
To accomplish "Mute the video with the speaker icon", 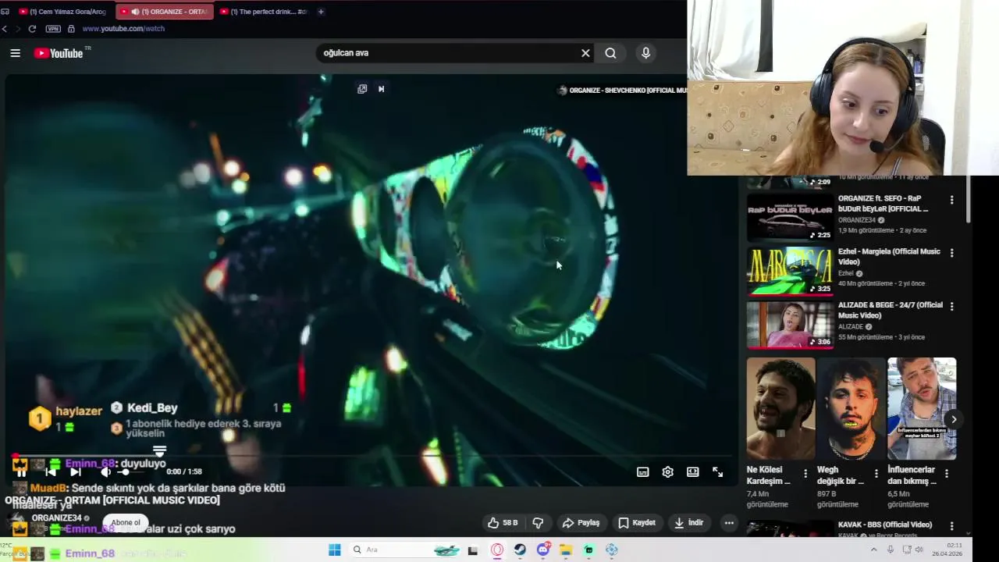I will coord(105,471).
